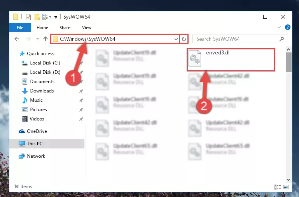Open Help with the blue question mark icon
This screenshot has width=299, height=197.
click(287, 28)
